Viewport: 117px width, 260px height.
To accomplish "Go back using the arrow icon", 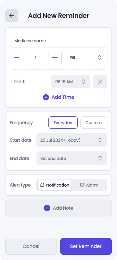I will [12, 16].
